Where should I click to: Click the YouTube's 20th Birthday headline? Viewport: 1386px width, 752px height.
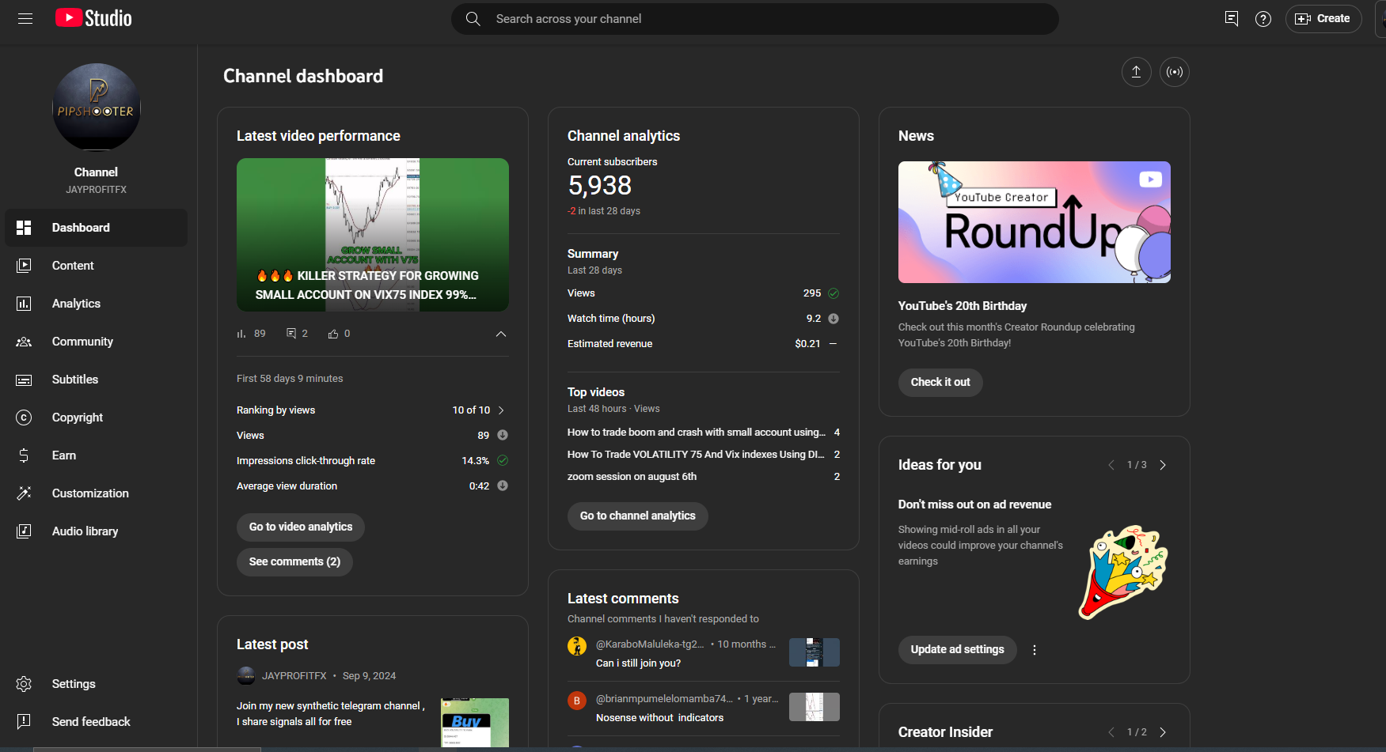coord(963,306)
